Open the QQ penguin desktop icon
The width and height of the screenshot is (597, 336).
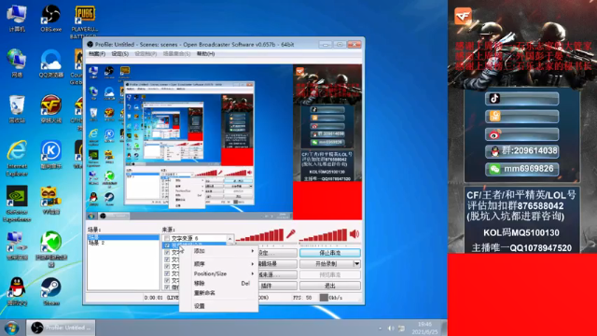point(17,292)
